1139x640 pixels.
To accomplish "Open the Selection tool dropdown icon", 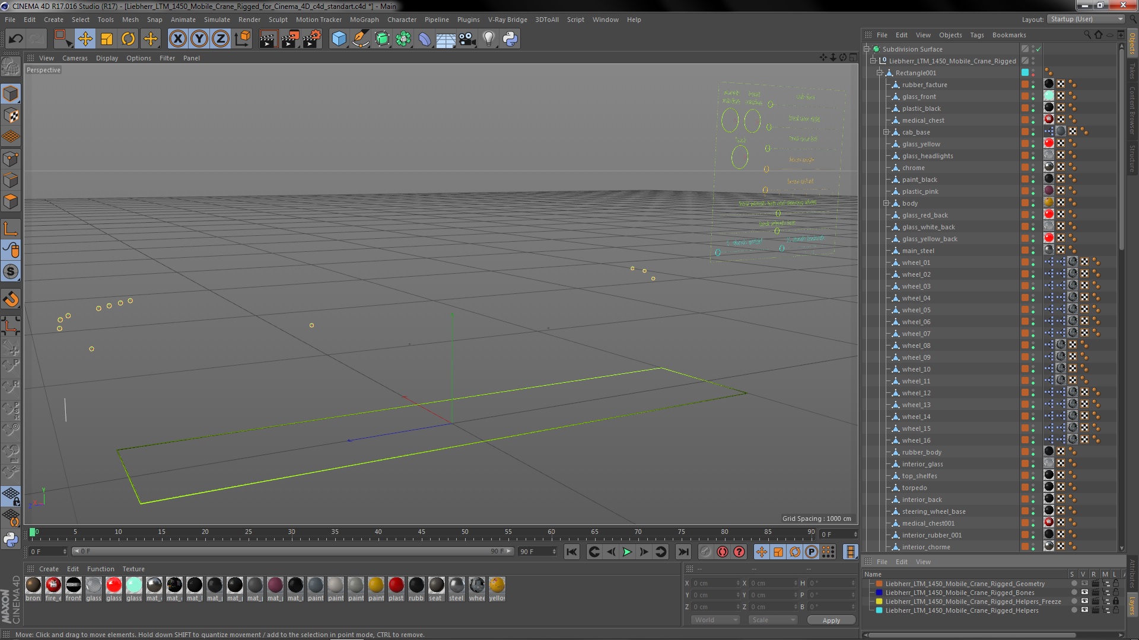I will pos(62,39).
